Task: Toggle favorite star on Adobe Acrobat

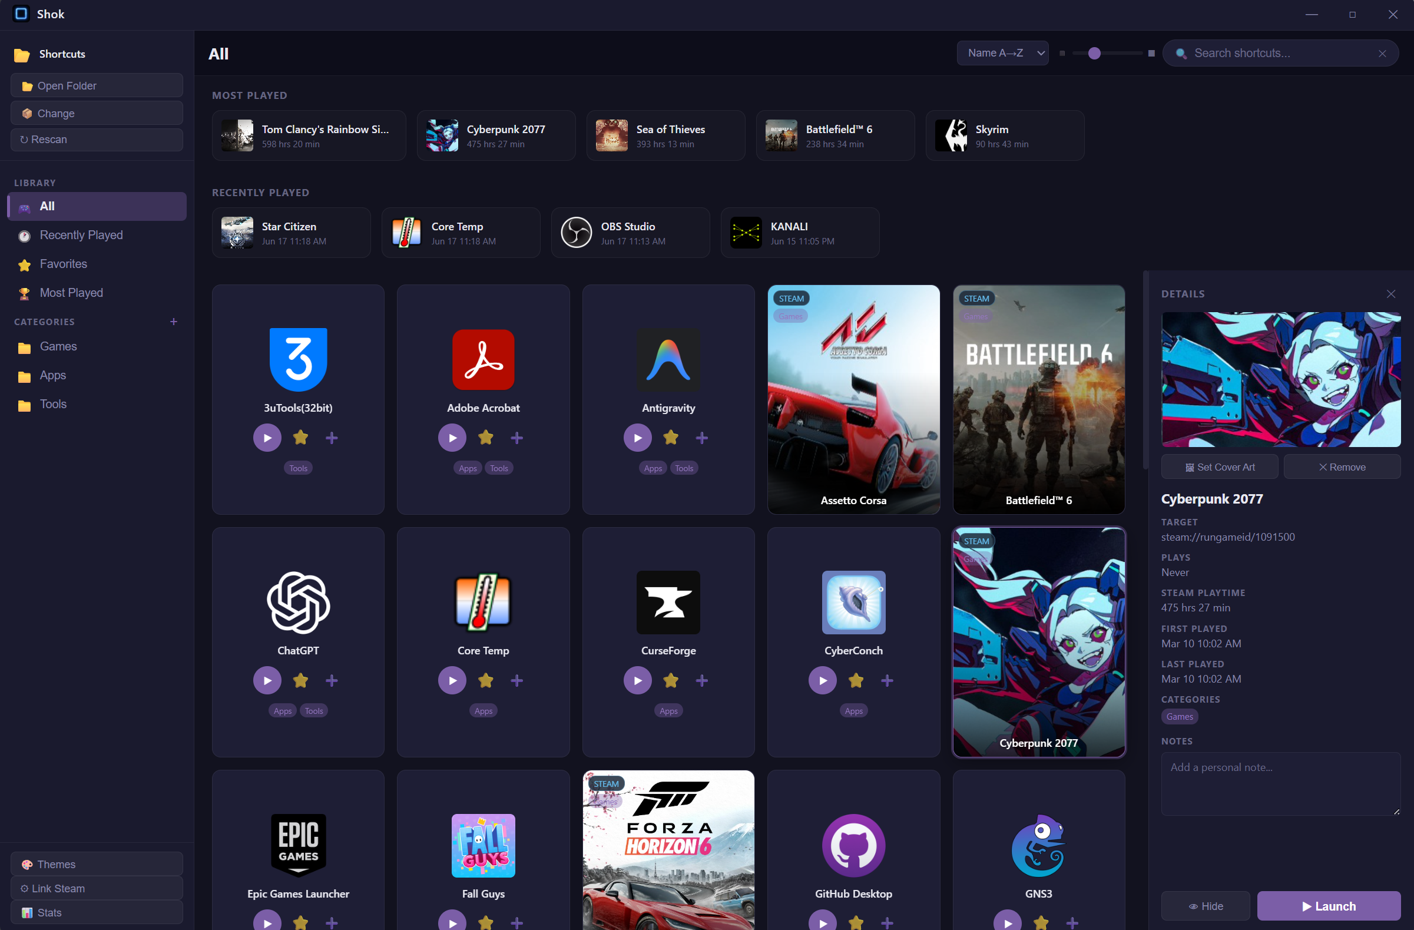Action: 485,438
